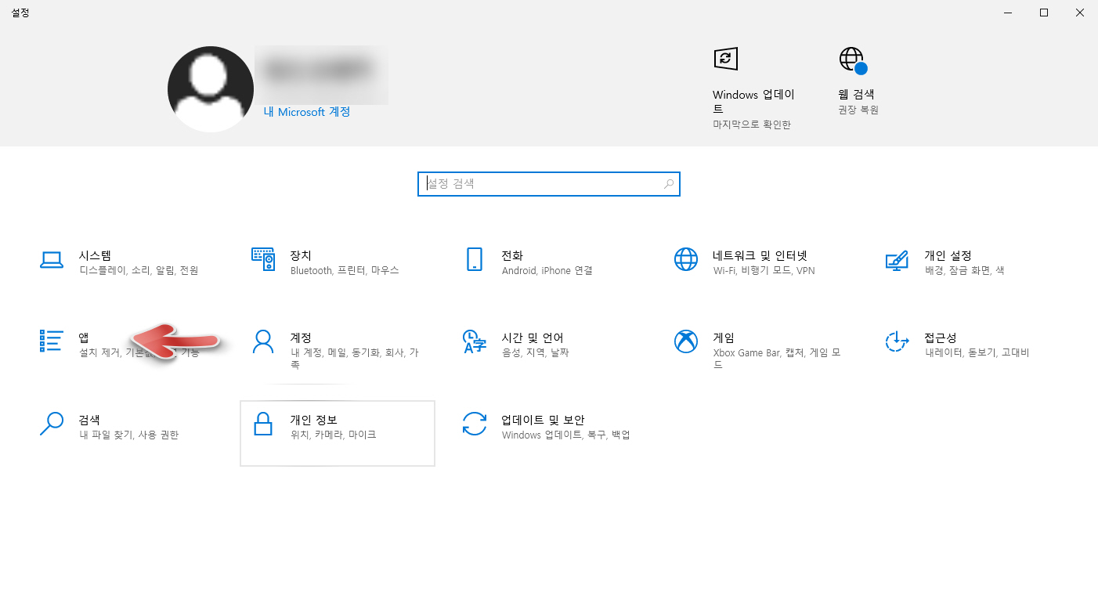Open the 시스템 laptop icon

[51, 261]
